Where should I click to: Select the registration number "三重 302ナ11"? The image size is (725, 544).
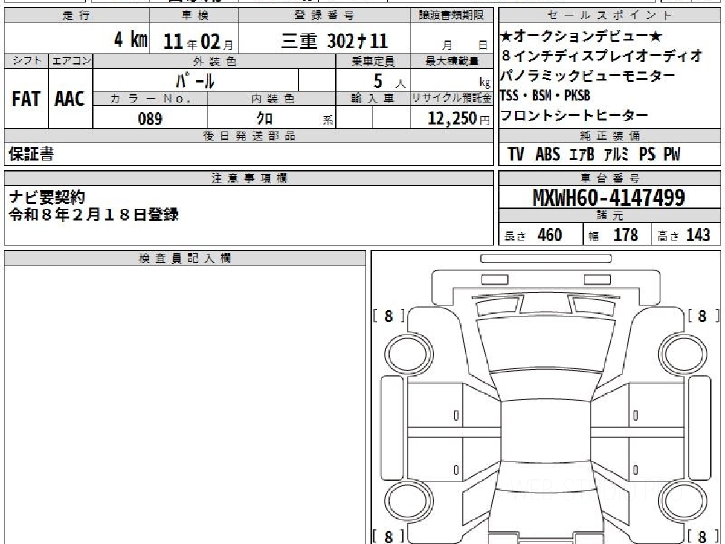[334, 40]
